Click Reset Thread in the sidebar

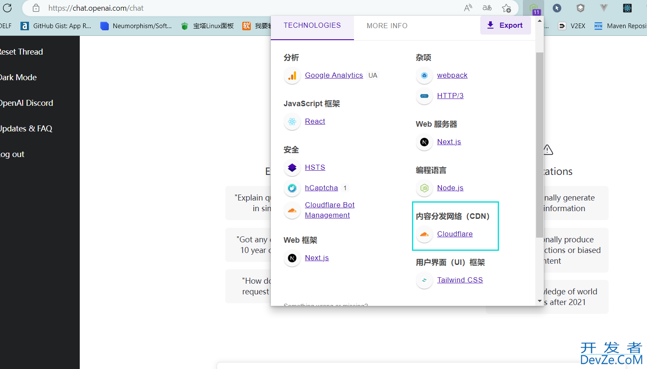click(21, 52)
